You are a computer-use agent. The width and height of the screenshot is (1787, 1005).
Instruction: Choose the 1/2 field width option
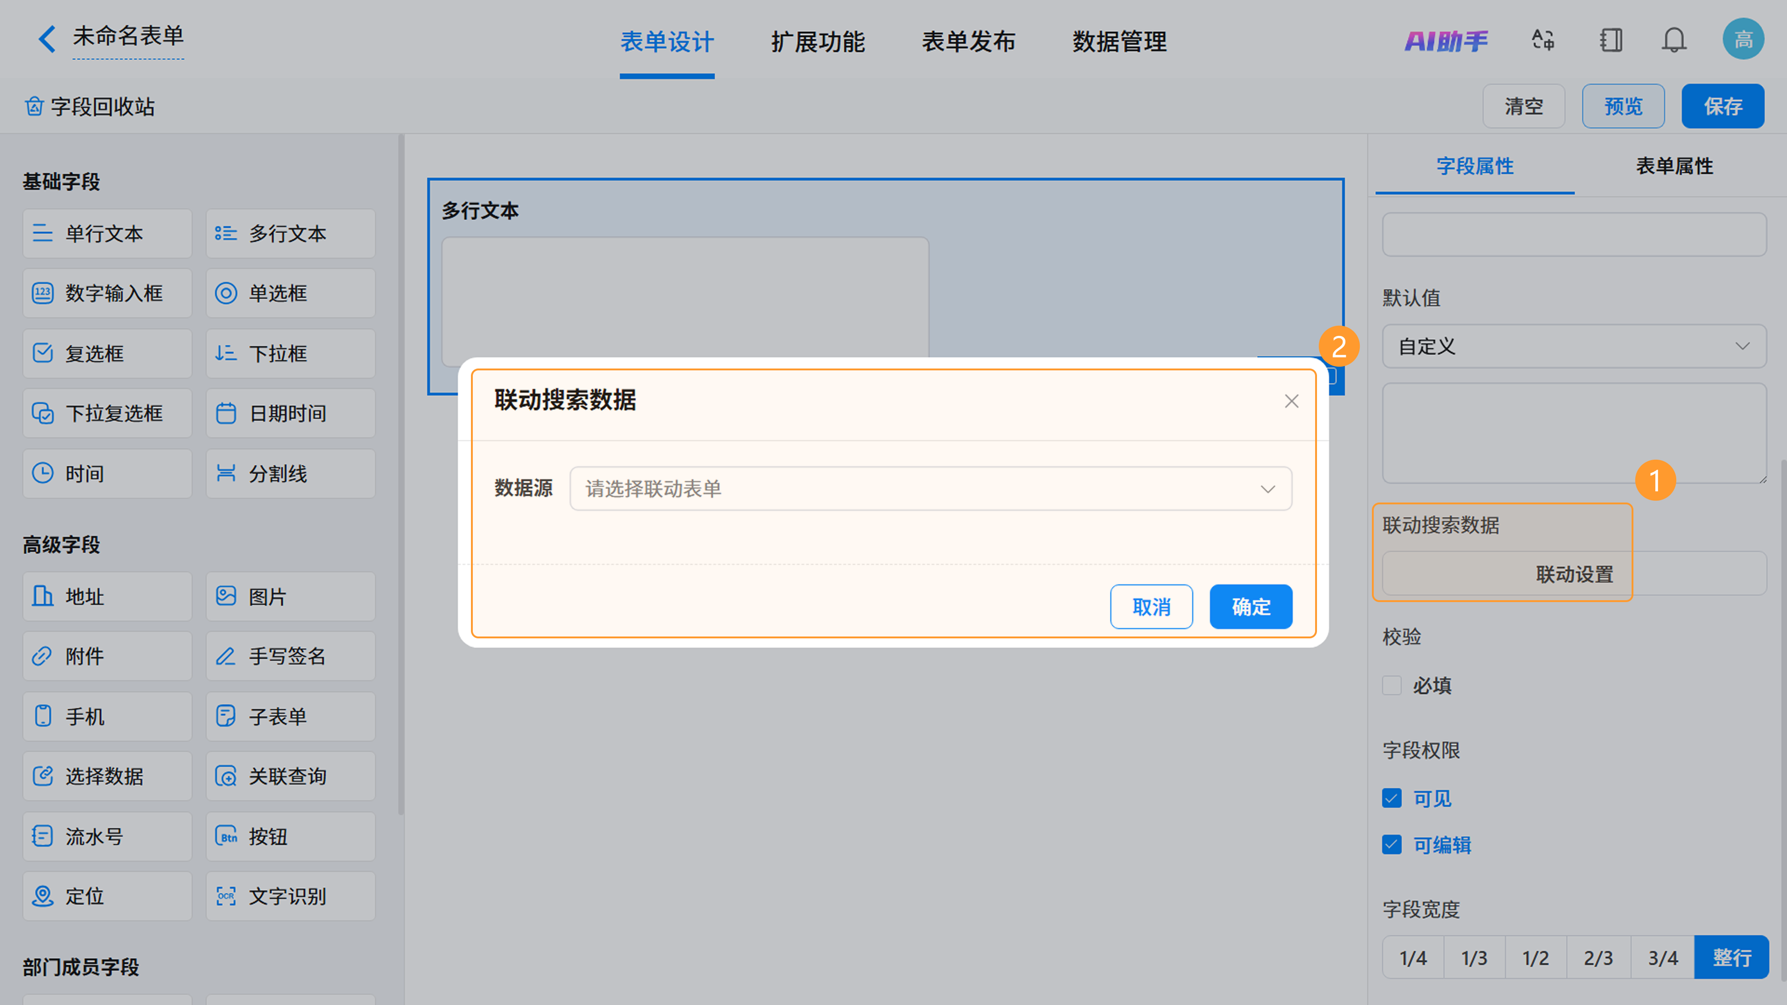click(x=1536, y=957)
